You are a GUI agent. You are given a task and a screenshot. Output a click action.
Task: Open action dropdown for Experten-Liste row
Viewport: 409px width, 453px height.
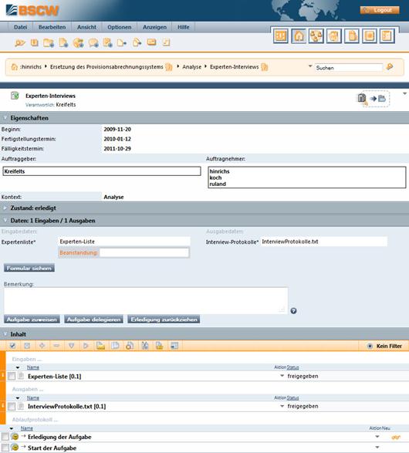coord(282,376)
